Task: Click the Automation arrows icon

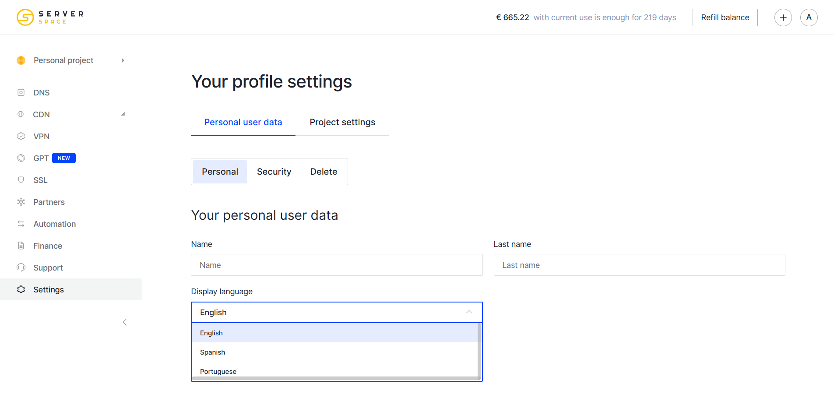Action: coord(21,224)
